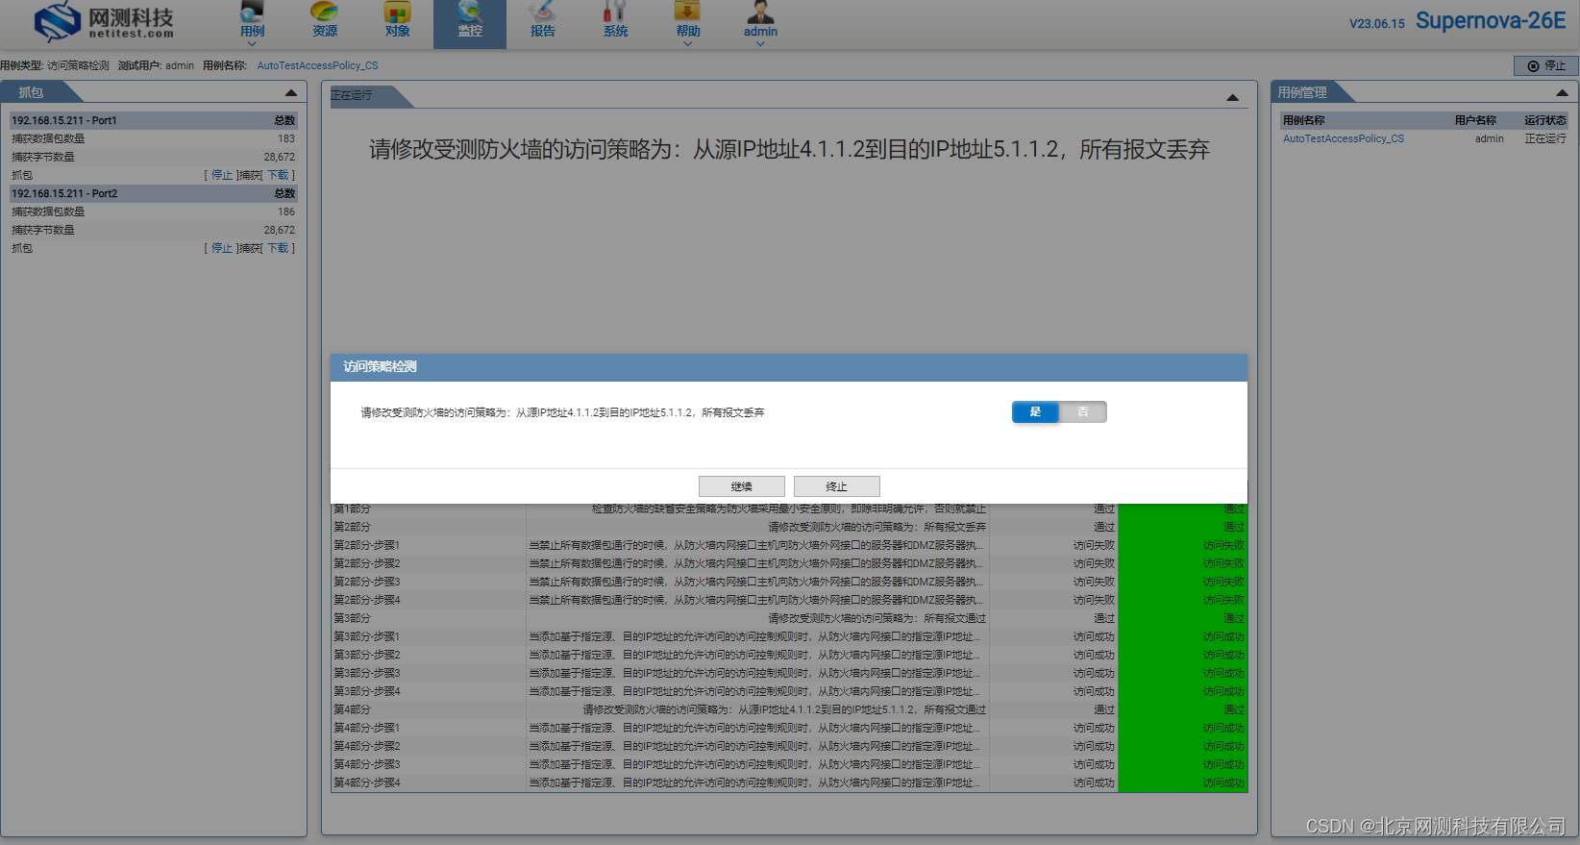The width and height of the screenshot is (1580, 845).
Task: Open the 用例 menu icon
Action: click(252, 12)
